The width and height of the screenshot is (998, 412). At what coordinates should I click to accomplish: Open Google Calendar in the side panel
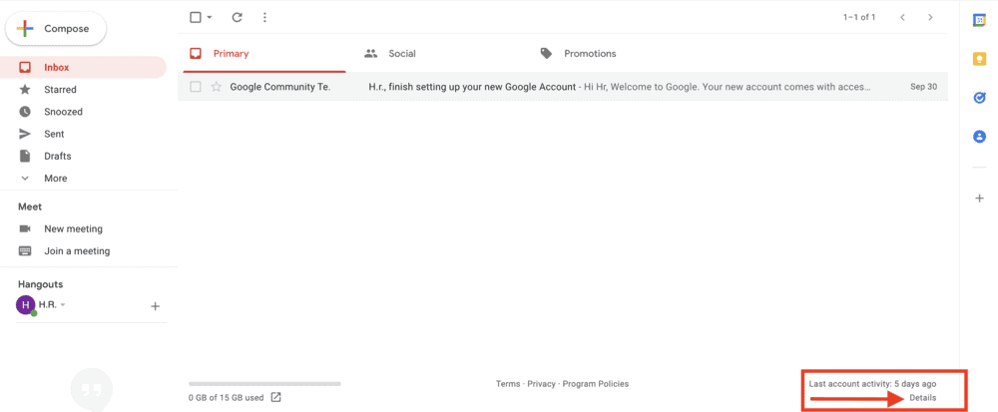[x=980, y=20]
